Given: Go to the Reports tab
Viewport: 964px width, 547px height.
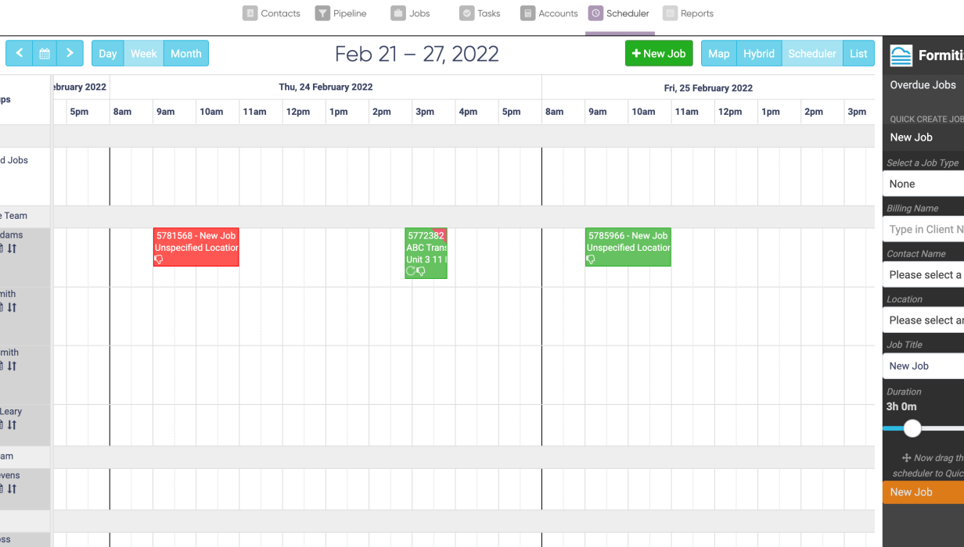Looking at the screenshot, I should pos(689,13).
